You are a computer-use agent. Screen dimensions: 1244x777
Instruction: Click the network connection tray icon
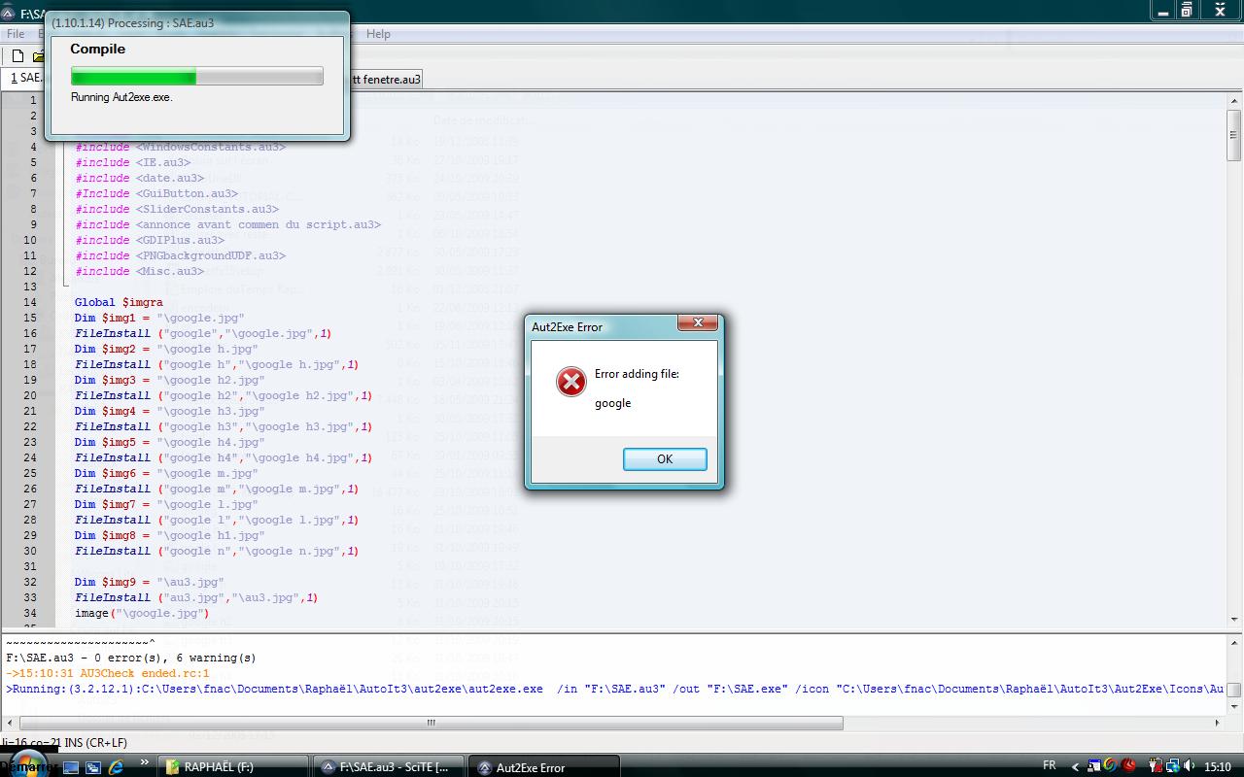point(1173,766)
